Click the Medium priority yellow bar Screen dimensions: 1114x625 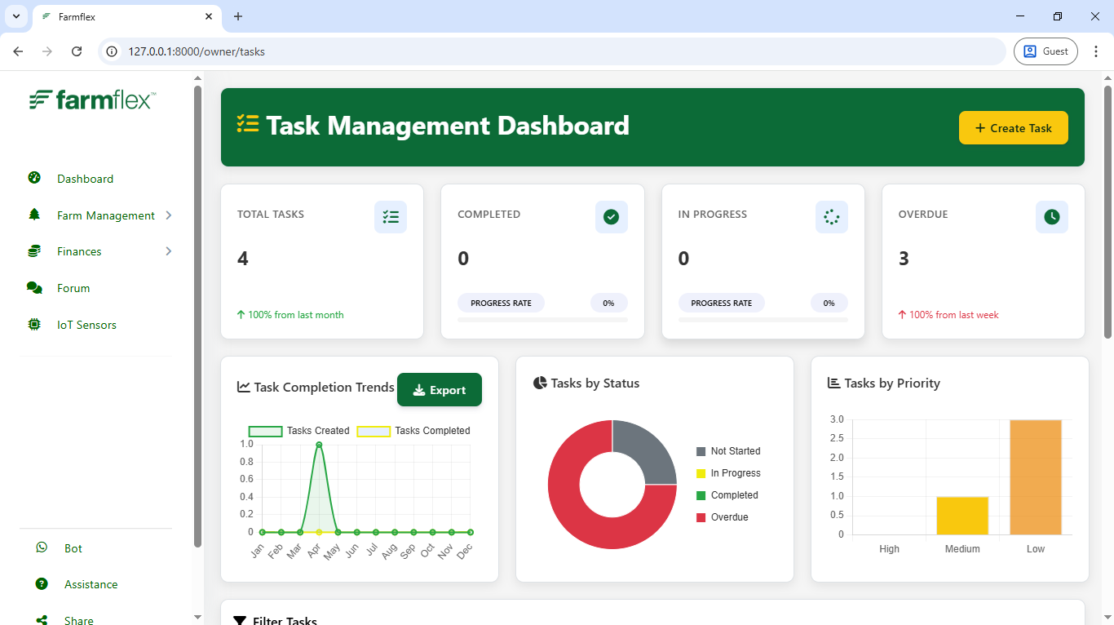(962, 516)
